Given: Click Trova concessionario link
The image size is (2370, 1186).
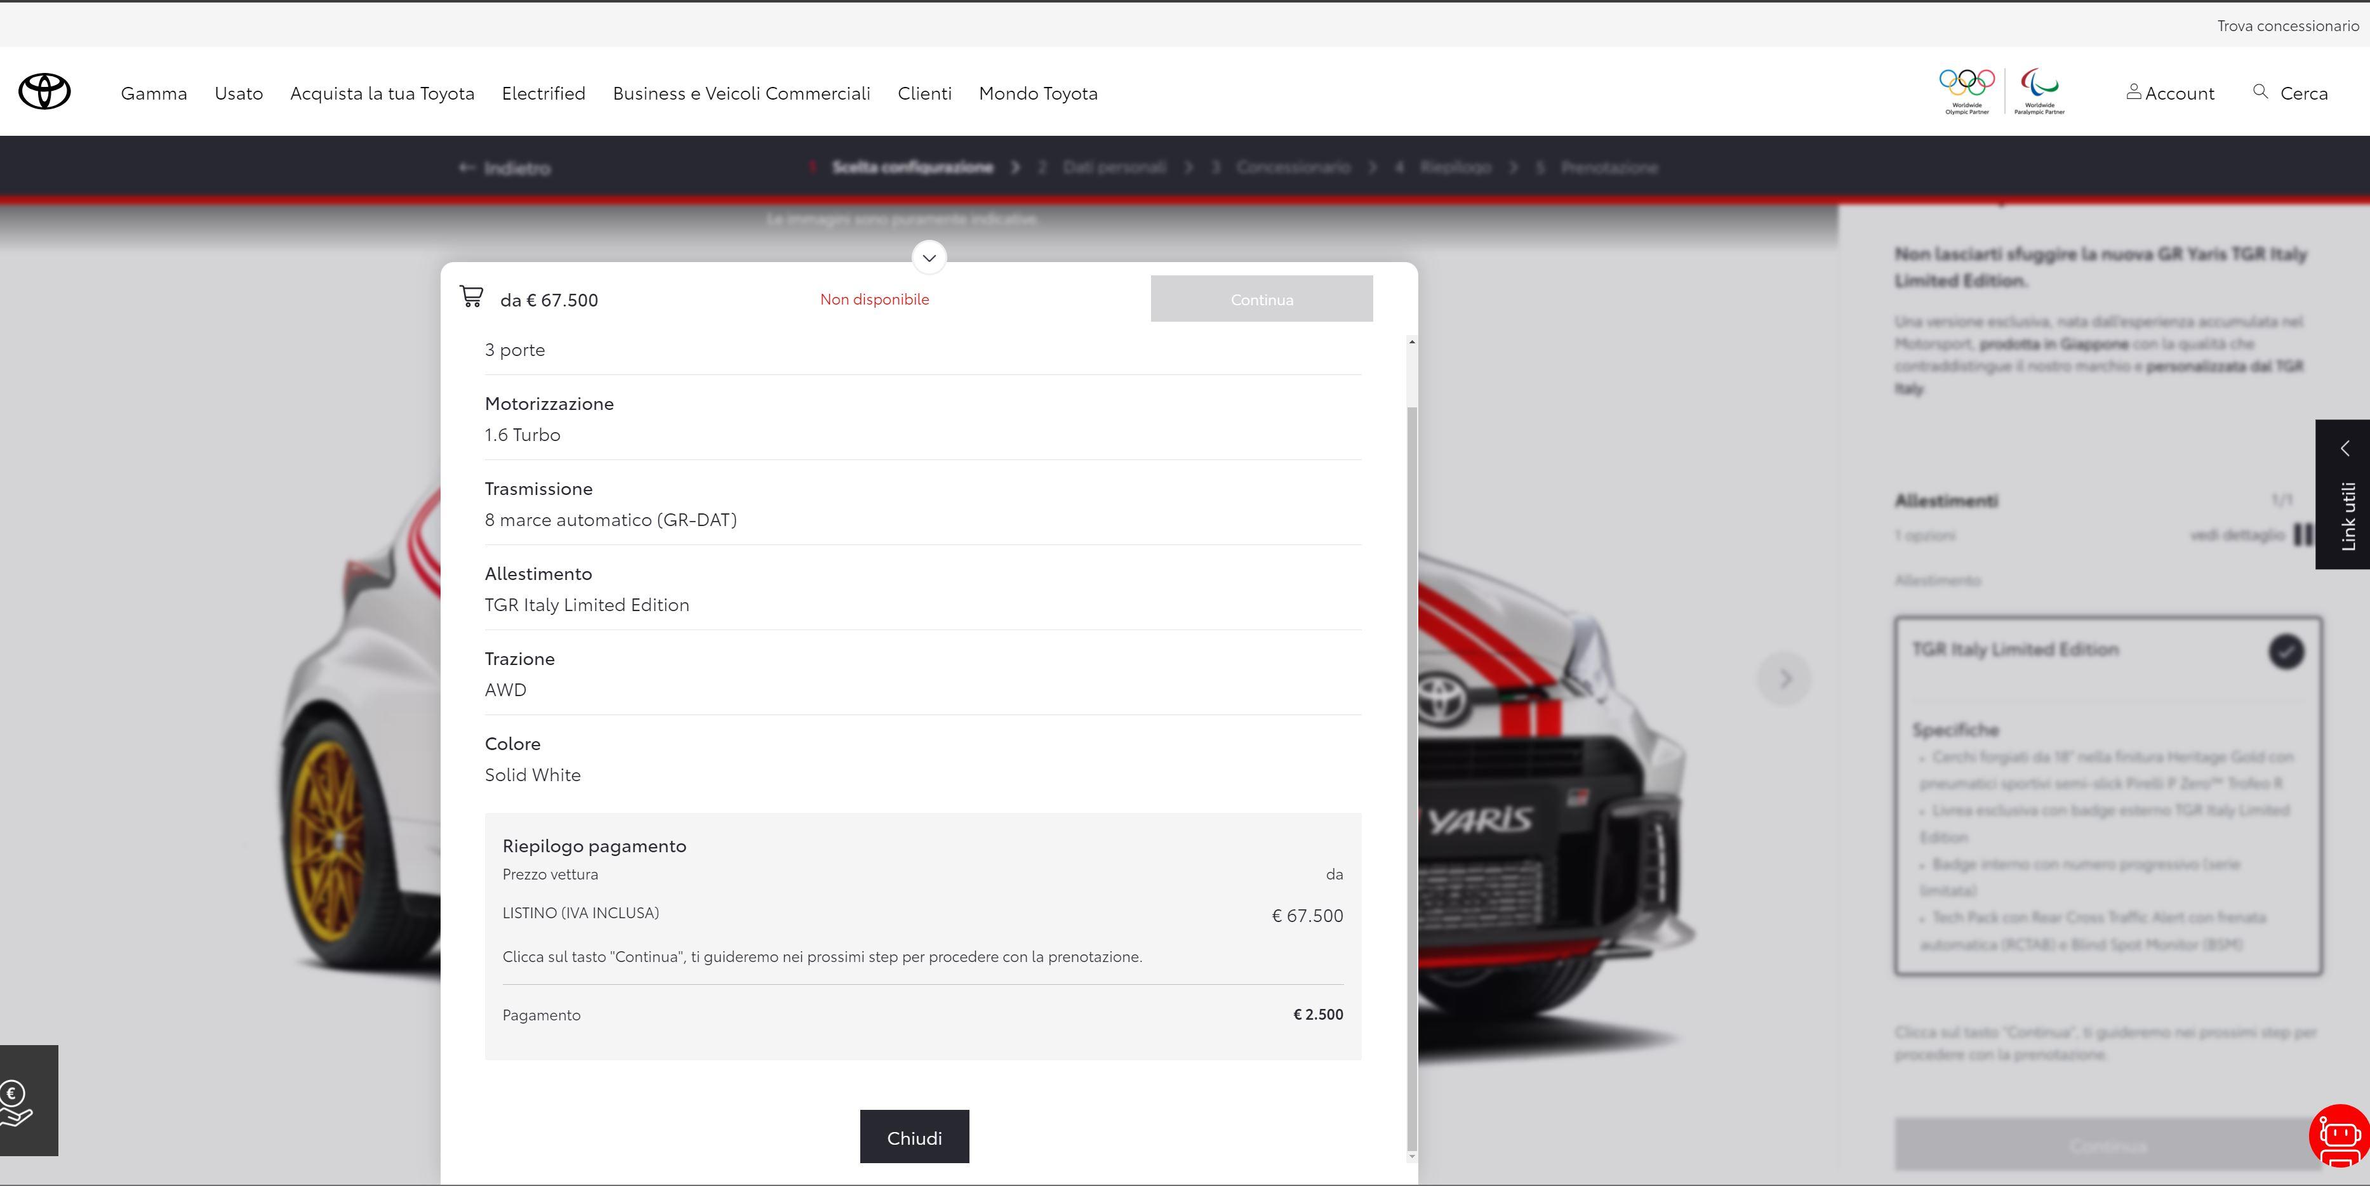Looking at the screenshot, I should (2287, 26).
